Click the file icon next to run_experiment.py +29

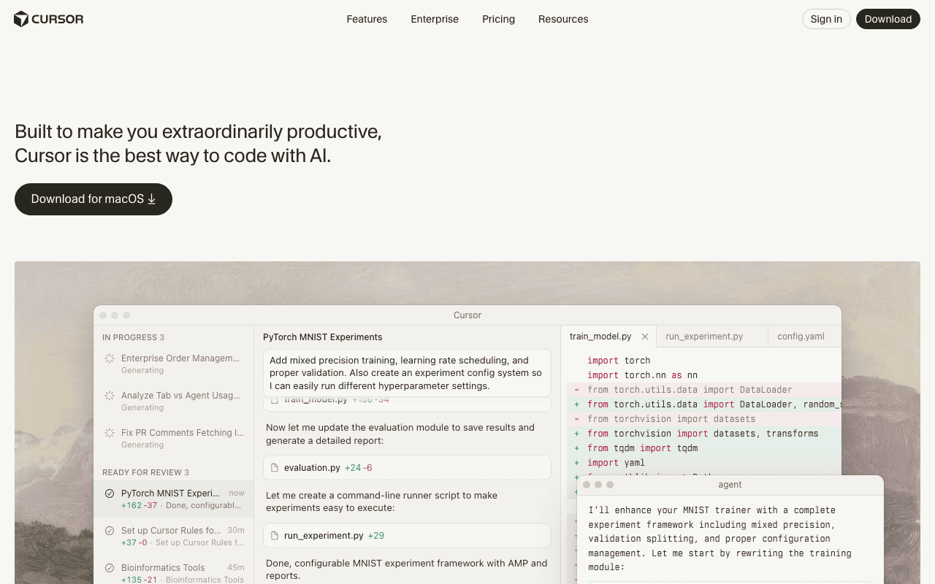(x=275, y=536)
